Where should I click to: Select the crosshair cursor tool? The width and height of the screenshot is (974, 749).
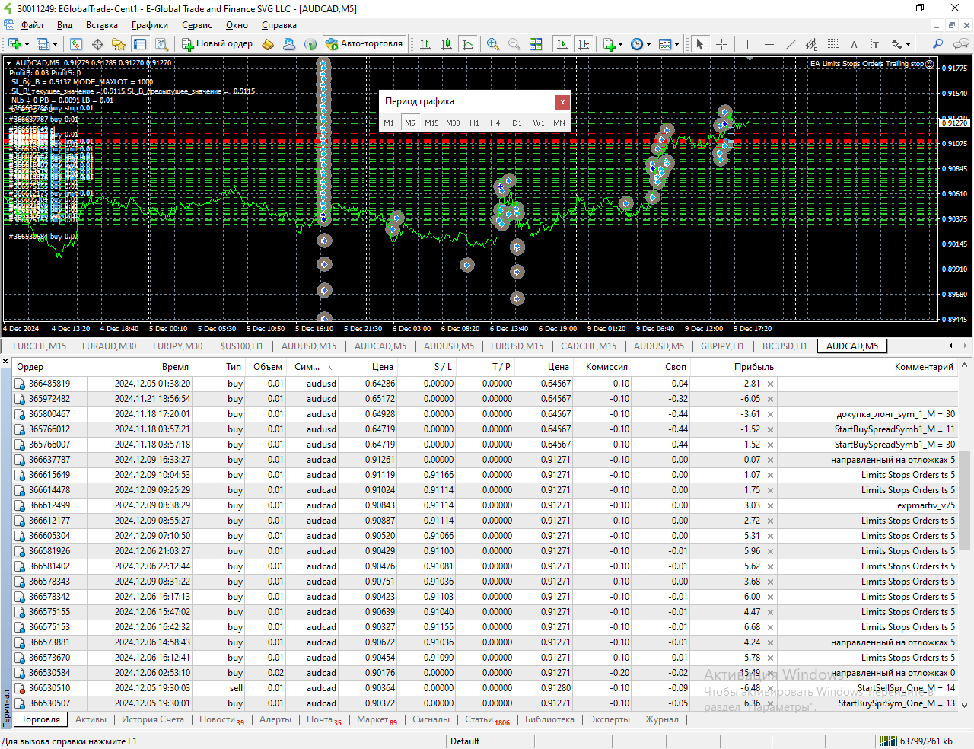point(721,44)
